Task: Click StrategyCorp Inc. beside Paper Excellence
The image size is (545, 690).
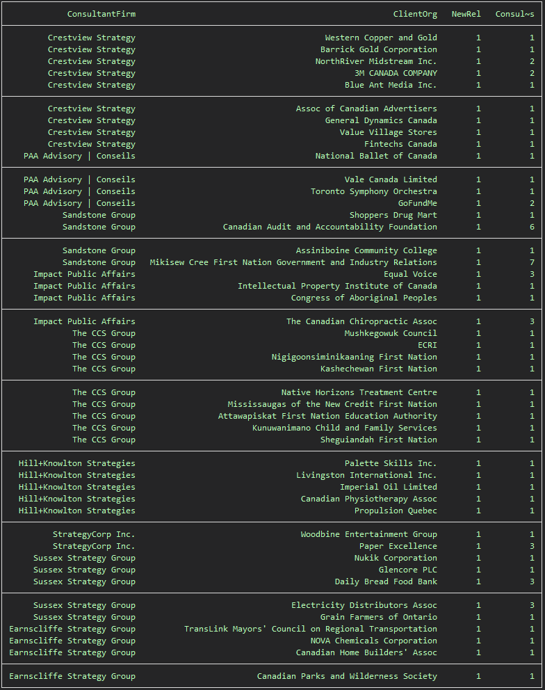Action: [x=94, y=547]
